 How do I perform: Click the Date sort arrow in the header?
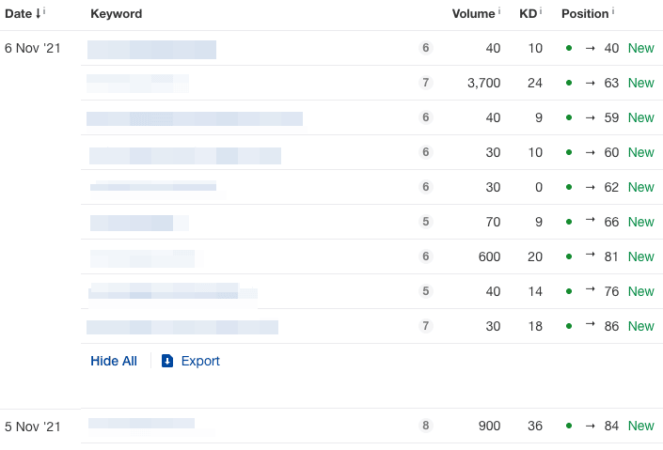point(38,14)
